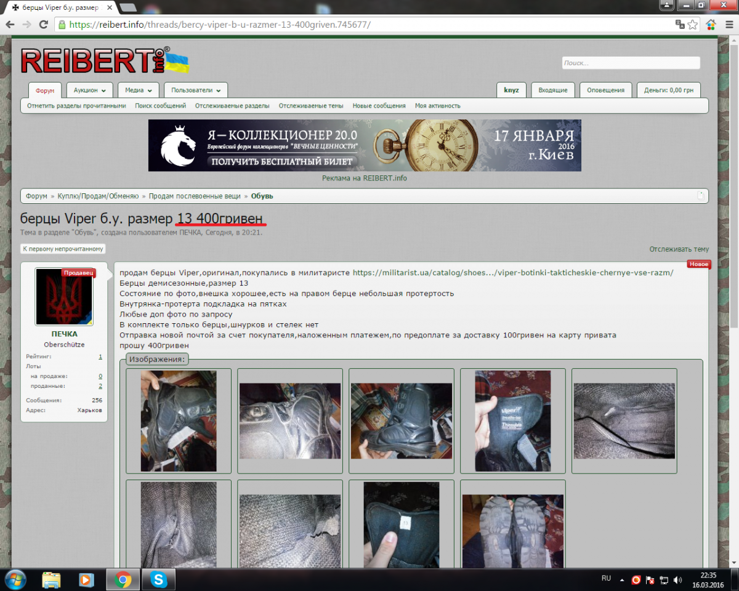Go back with the browser back arrow
This screenshot has height=591, width=739.
coord(10,25)
